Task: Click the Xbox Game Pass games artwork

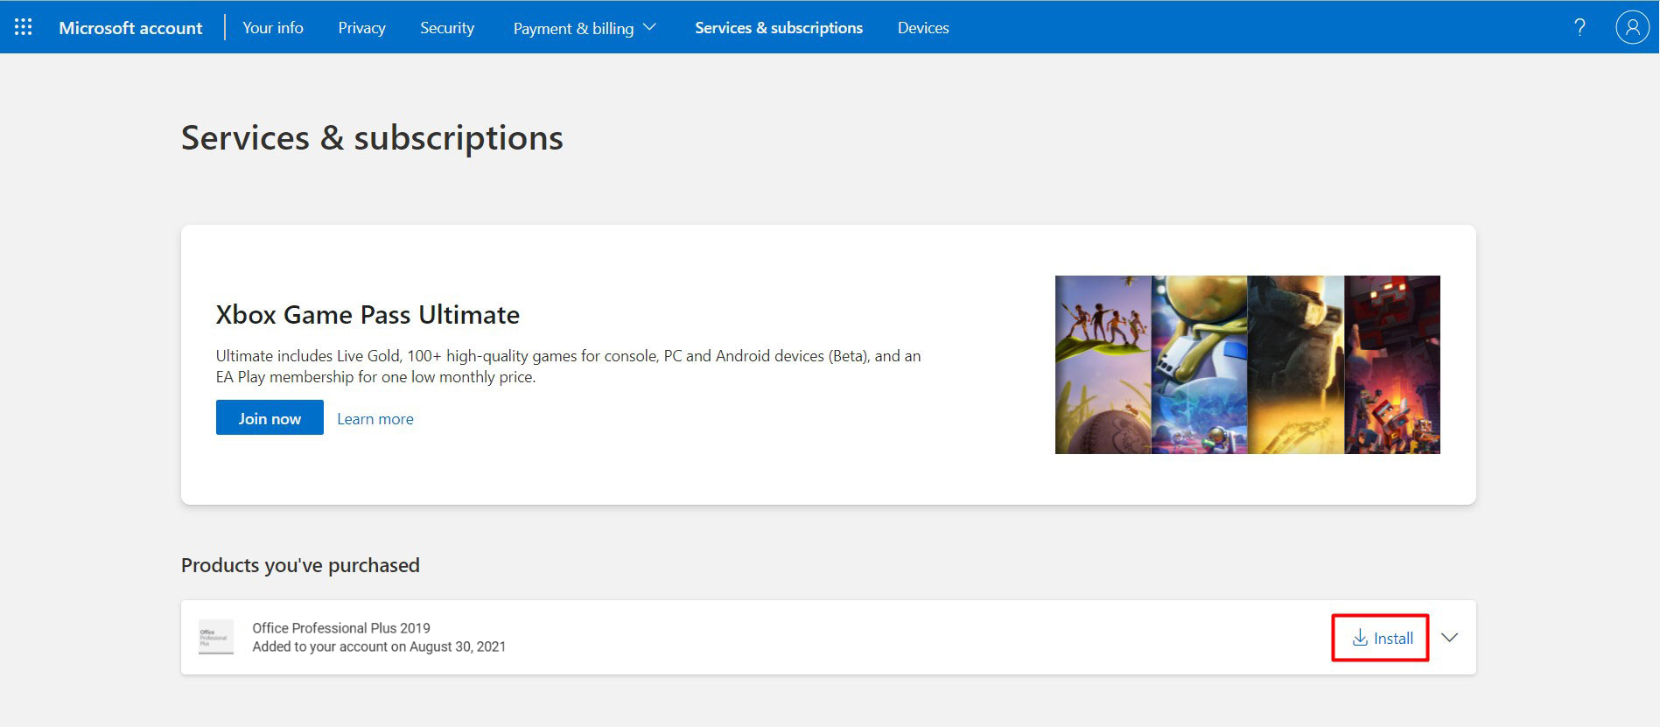Action: [x=1248, y=365]
